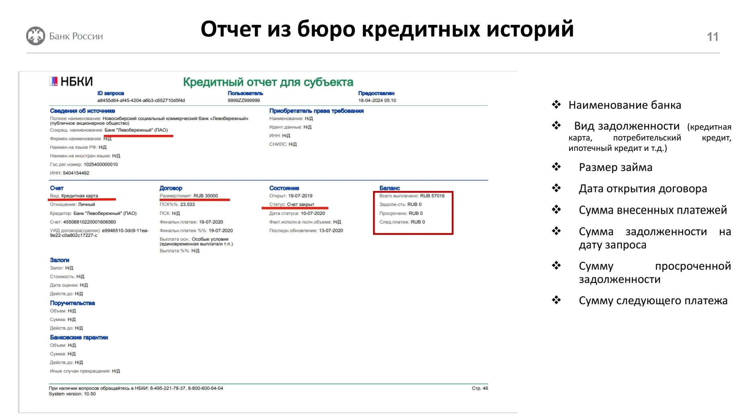Viewport: 746px width, 419px height.
Task: Click 'Сокращ. наименование: Банк "Левобережный" (ПАО)'
Action: click(109, 130)
